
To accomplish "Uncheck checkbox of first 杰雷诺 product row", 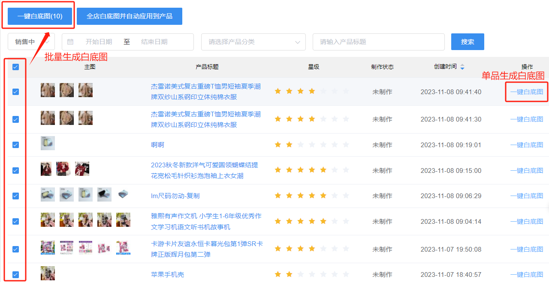I will [15, 91].
